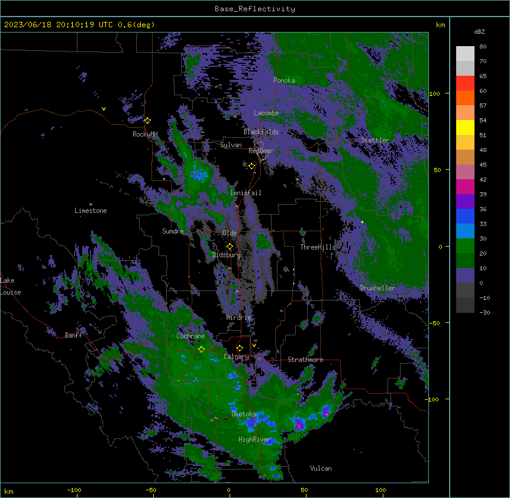510x498 pixels.
Task: Click the yellow diamond marker above Calgary label
Action: click(240, 348)
